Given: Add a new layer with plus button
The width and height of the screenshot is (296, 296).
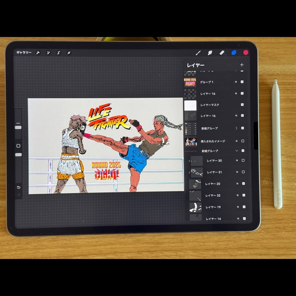Looking at the screenshot, I should pos(241,65).
